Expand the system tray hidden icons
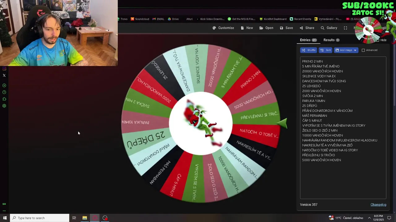Image resolution: width=396 pixels, height=222 pixels. click(x=369, y=218)
